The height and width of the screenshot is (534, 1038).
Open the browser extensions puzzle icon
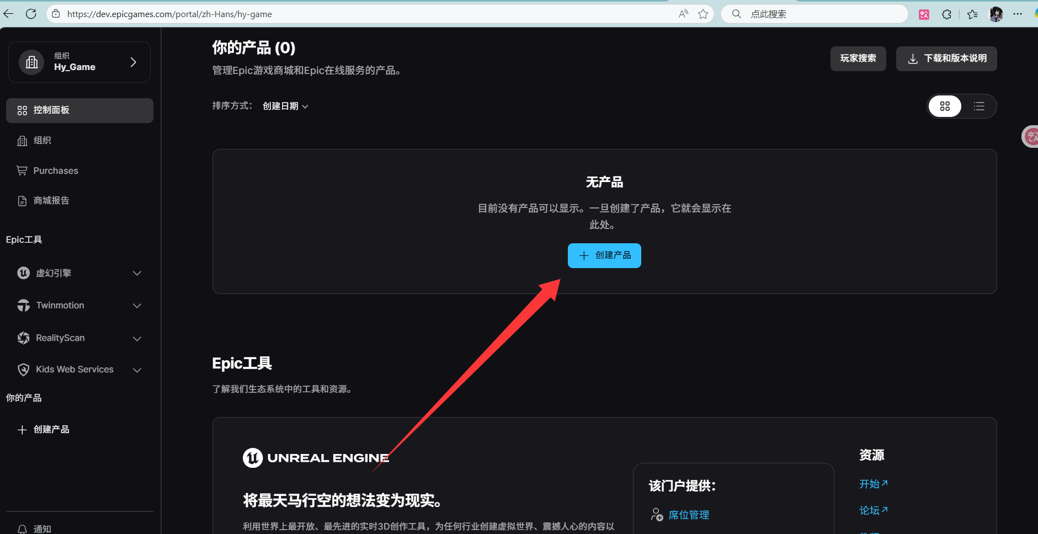pyautogui.click(x=947, y=14)
